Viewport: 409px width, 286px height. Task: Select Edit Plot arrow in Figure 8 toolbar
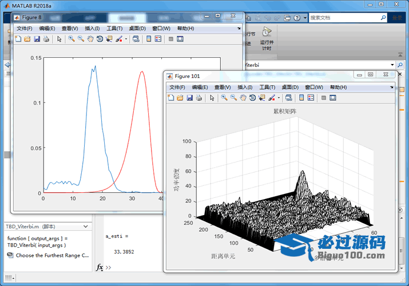click(59, 39)
